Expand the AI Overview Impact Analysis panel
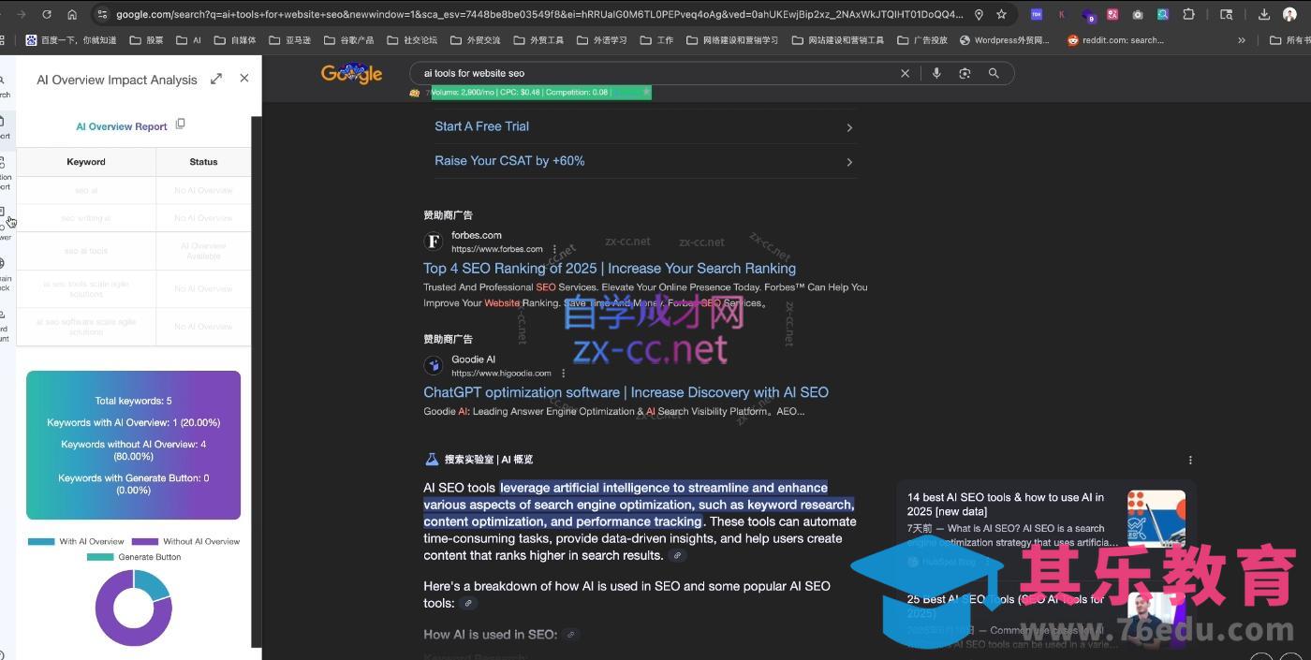 point(216,80)
